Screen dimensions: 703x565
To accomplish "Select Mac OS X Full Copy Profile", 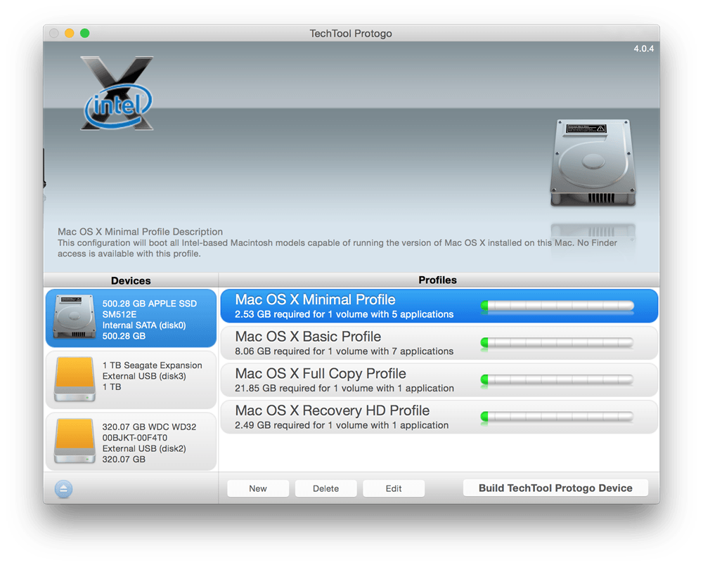I will [439, 380].
